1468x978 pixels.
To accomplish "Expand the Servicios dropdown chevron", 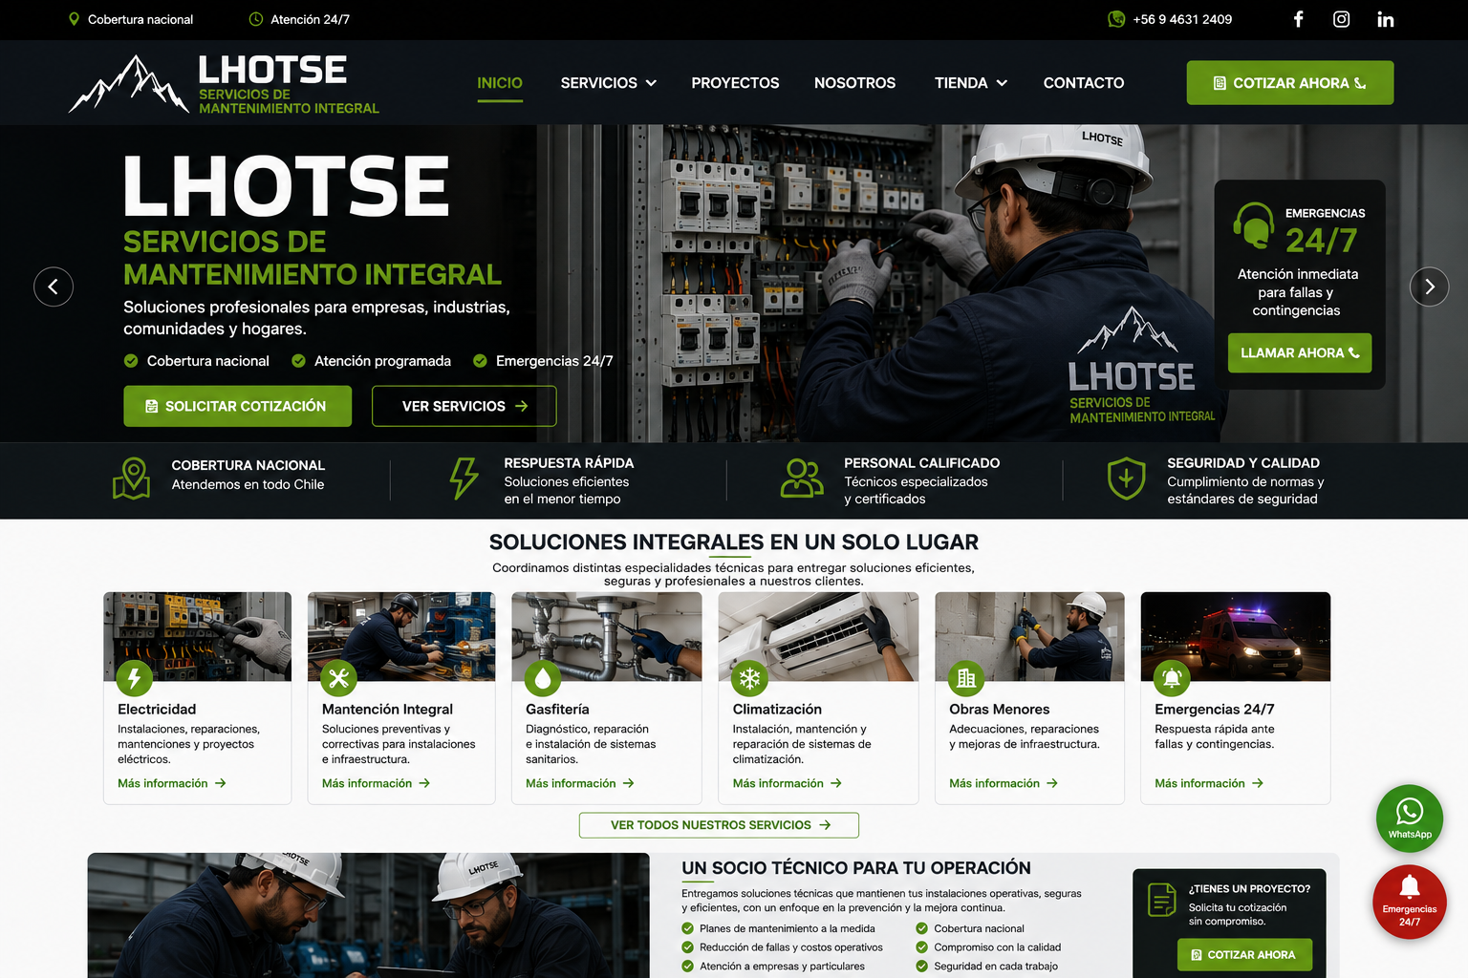I will point(651,83).
